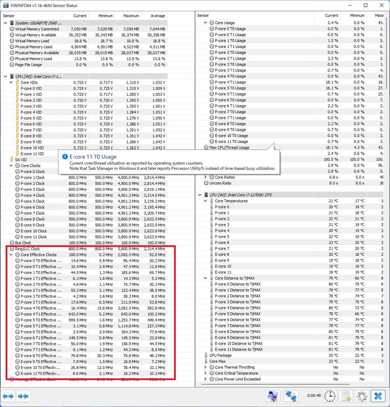Click the Virtual Memory Committed sensor icon
This screenshot has width=390, height=407.
pos(12,29)
